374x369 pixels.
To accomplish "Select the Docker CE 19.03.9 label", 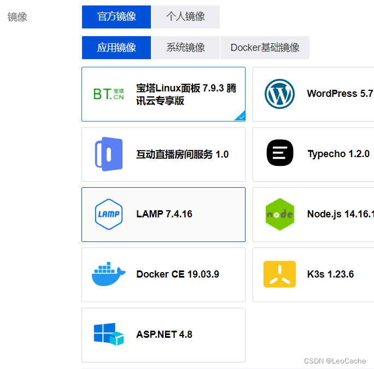I will click(178, 274).
